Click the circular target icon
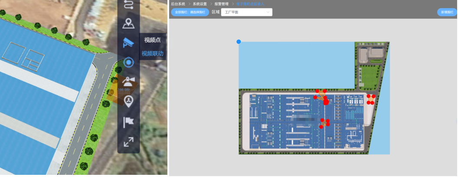Image resolution: width=458 pixels, height=177 pixels. (x=128, y=62)
